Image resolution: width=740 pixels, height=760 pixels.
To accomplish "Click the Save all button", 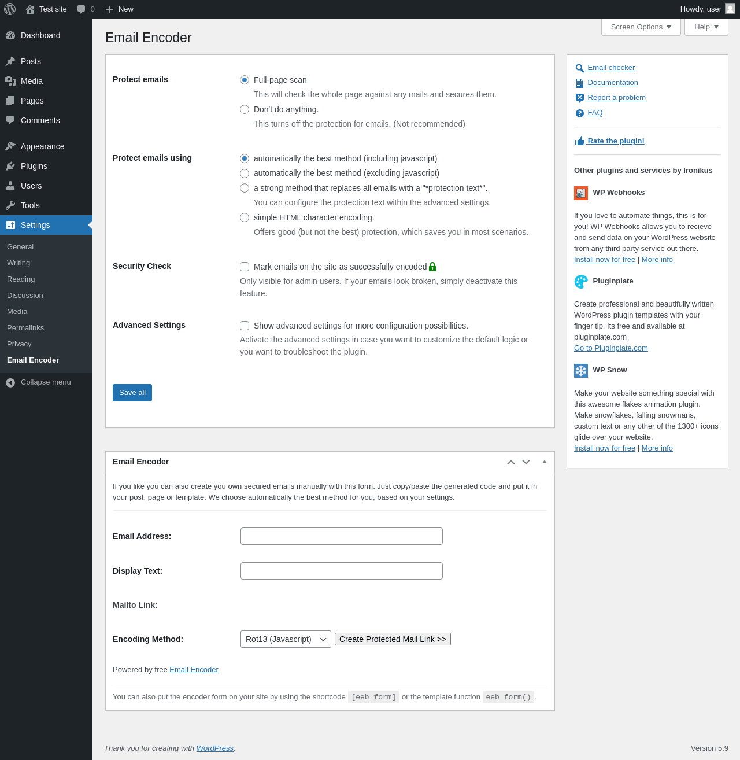I will pyautogui.click(x=132, y=393).
